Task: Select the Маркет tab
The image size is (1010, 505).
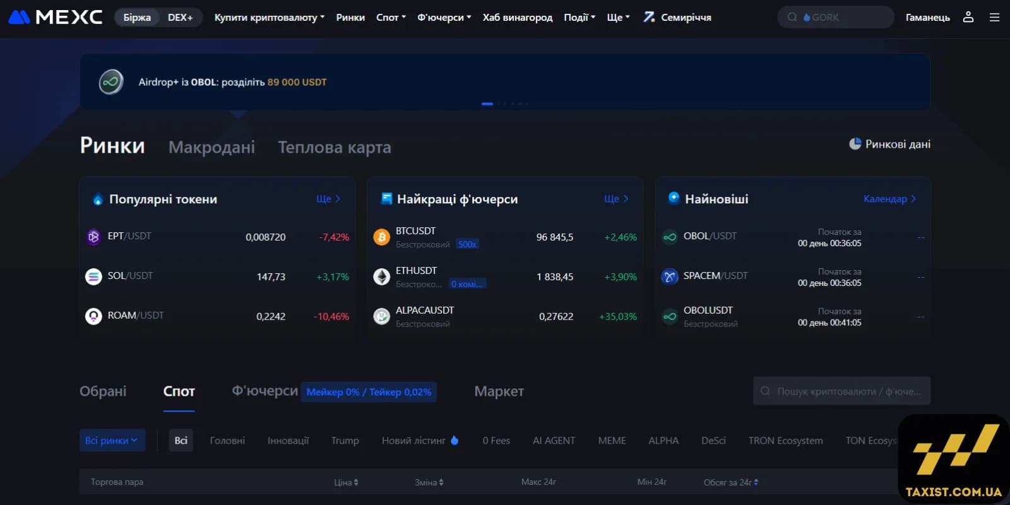Action: pos(499,391)
